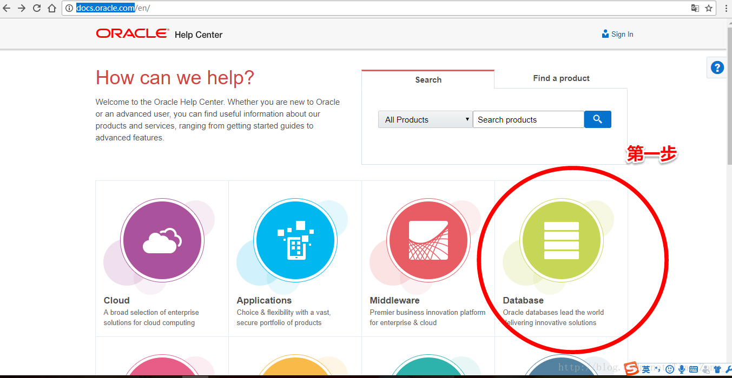The height and width of the screenshot is (378, 732).
Task: Switch to the Search tab
Action: [428, 79]
